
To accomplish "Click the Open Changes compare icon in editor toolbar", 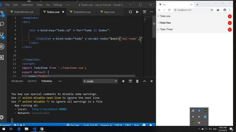I will (130, 12).
